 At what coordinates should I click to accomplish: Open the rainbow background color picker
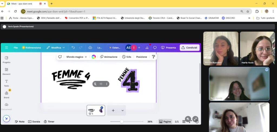[94, 57]
